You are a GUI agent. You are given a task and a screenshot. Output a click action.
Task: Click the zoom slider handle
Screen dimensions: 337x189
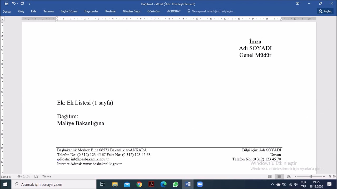click(311, 177)
